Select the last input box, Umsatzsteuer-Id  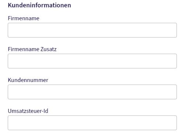coord(92,123)
